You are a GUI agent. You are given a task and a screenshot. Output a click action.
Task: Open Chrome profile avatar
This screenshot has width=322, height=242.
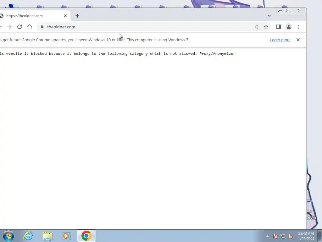click(x=289, y=27)
